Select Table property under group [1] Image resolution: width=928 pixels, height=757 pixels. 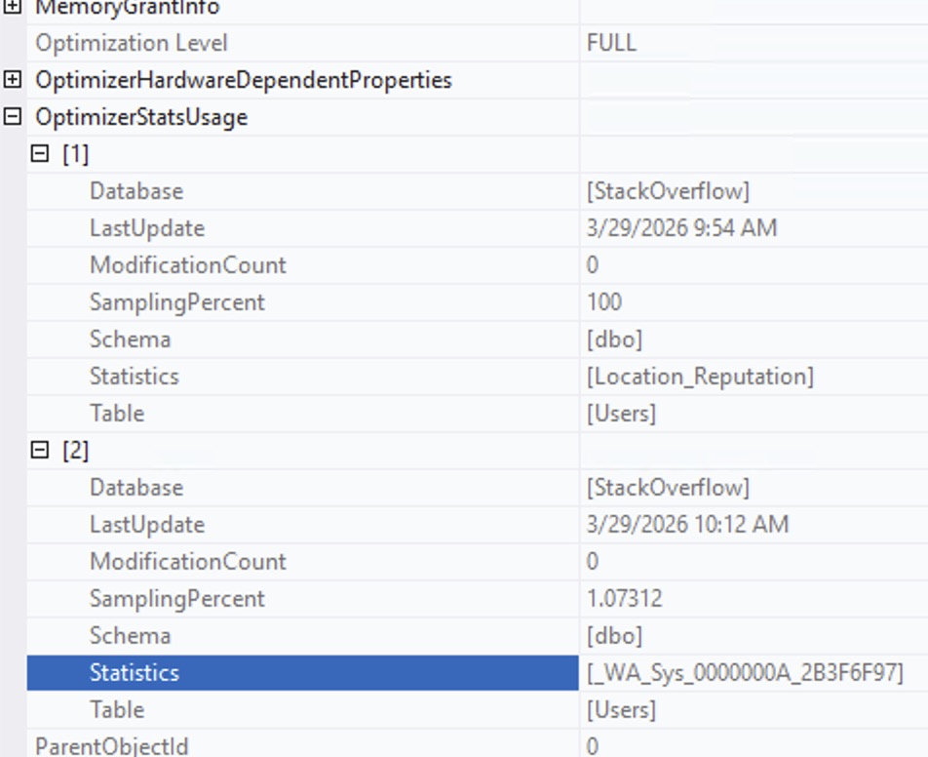coord(117,414)
